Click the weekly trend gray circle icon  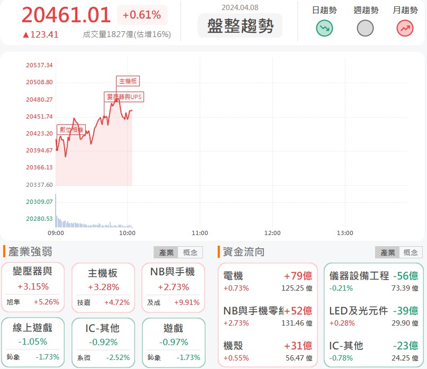[x=365, y=28]
